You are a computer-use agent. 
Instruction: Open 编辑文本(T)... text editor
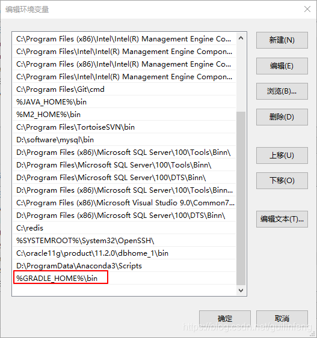[x=282, y=219]
